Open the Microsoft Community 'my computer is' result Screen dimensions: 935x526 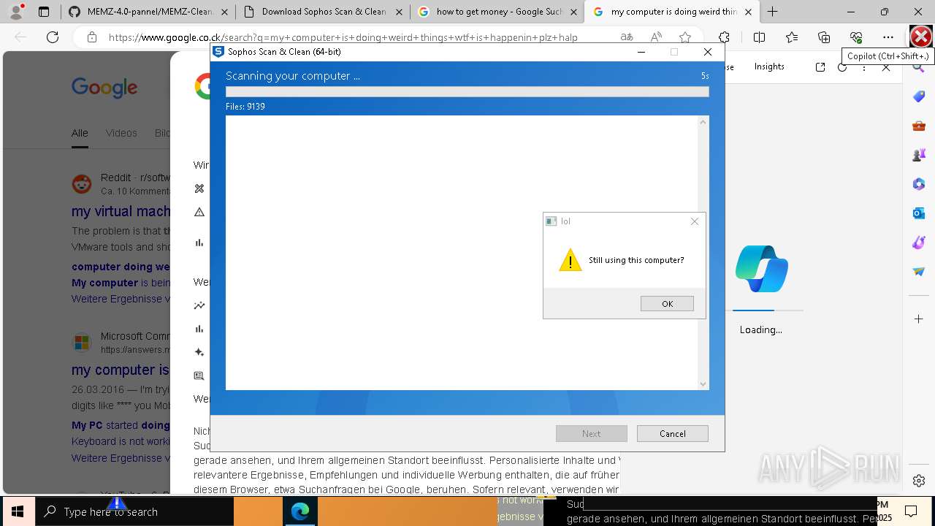point(121,370)
